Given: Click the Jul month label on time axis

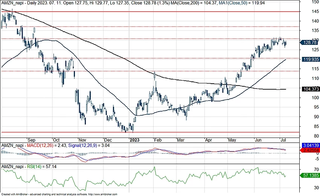Looking at the screenshot, I should pos(283,140).
